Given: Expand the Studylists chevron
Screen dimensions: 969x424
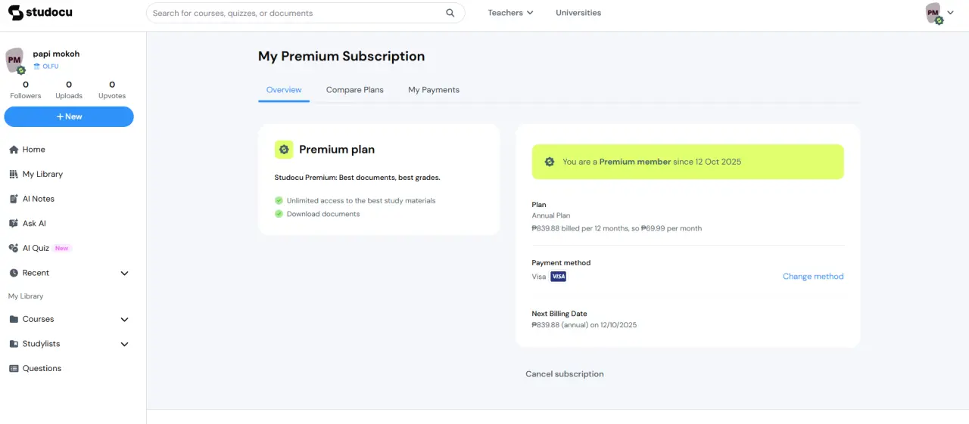Looking at the screenshot, I should [125, 344].
